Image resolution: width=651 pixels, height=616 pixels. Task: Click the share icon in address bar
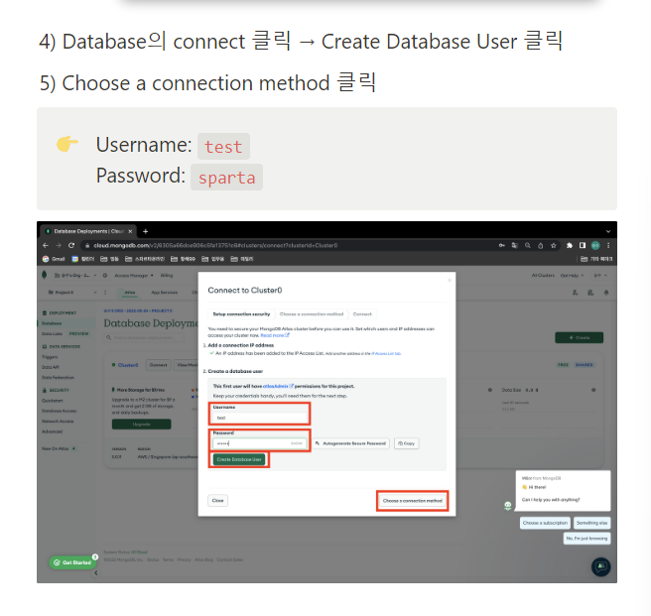pos(541,245)
